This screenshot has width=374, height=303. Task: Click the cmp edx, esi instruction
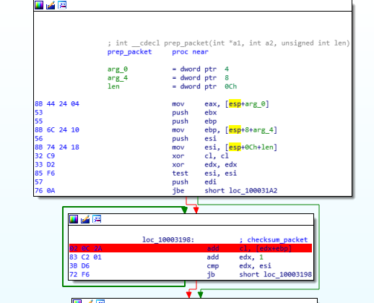[239, 266]
